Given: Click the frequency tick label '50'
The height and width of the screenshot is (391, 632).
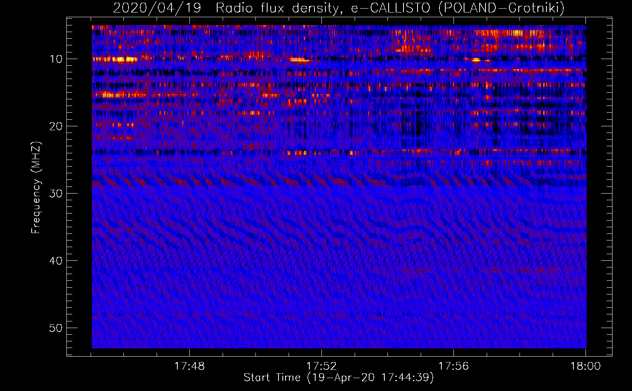Looking at the screenshot, I should click(56, 328).
